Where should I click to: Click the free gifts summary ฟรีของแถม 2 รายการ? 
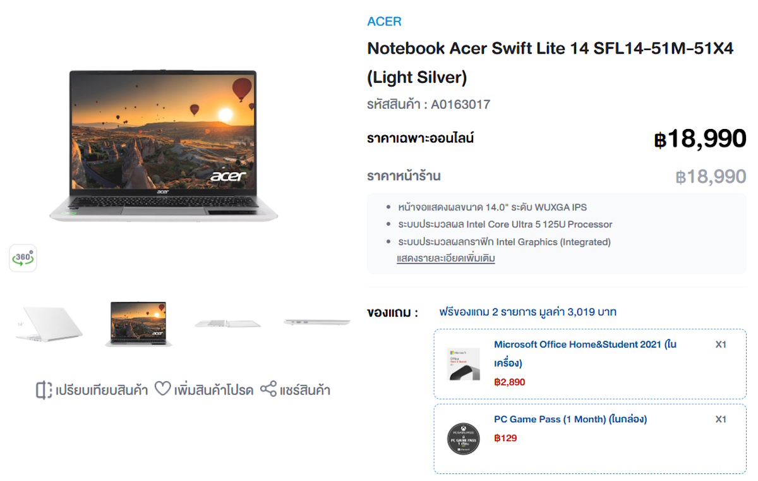click(x=527, y=312)
